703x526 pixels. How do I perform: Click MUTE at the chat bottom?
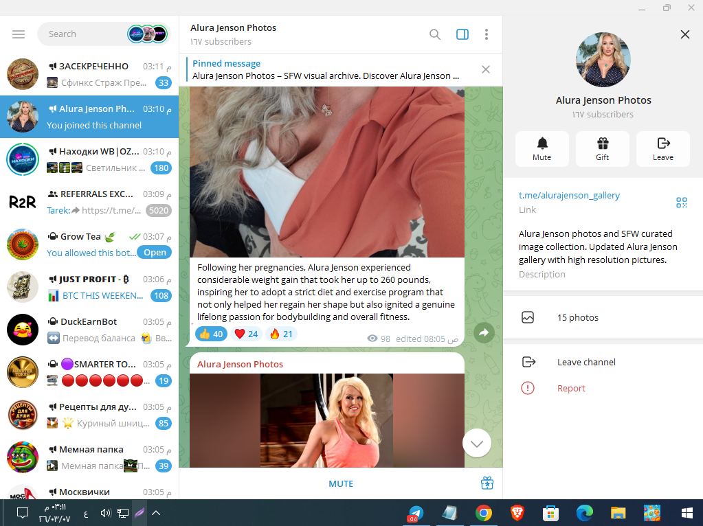click(341, 484)
